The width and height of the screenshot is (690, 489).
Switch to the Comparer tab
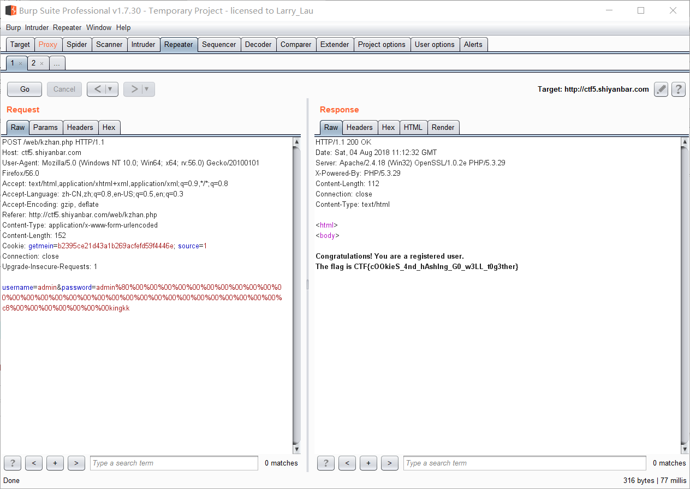coord(296,45)
